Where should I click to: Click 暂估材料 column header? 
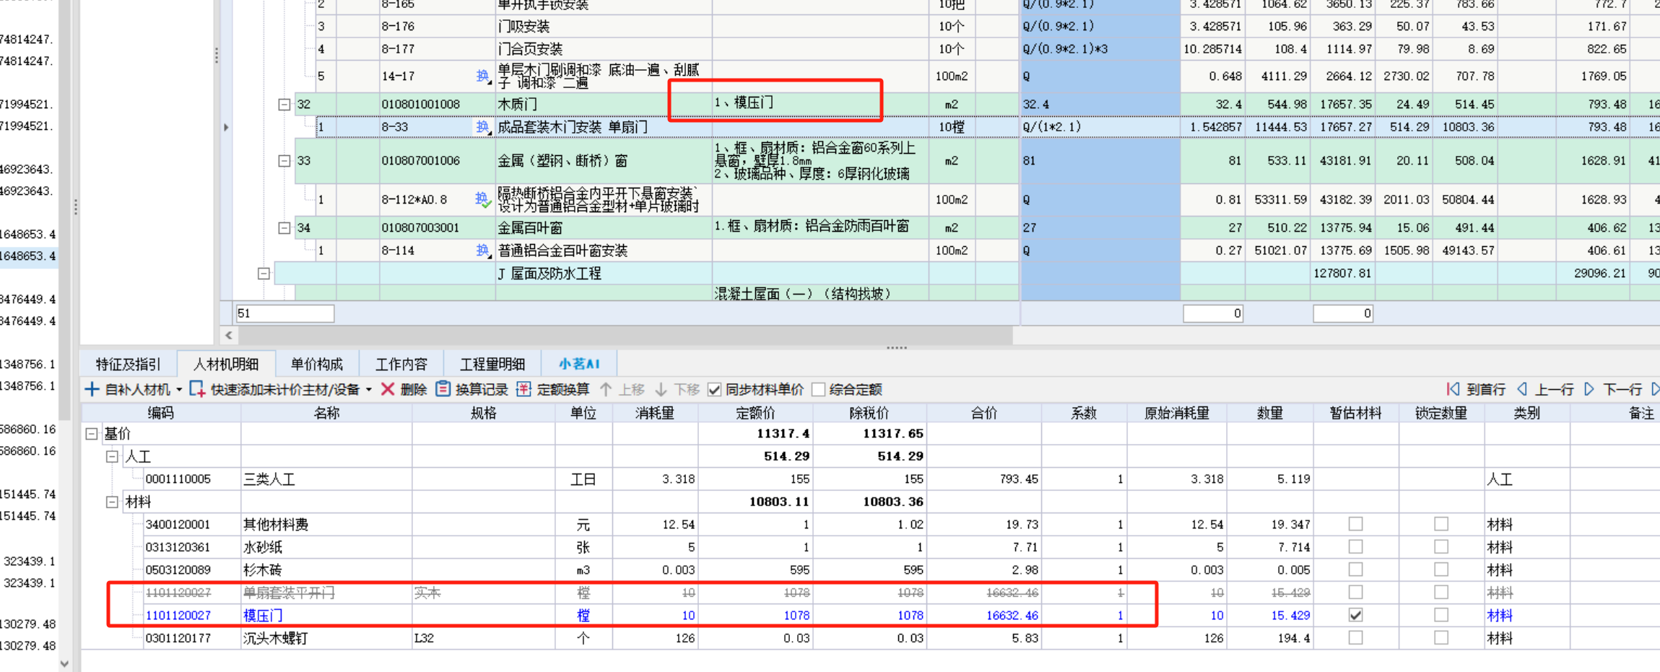[x=1355, y=414]
